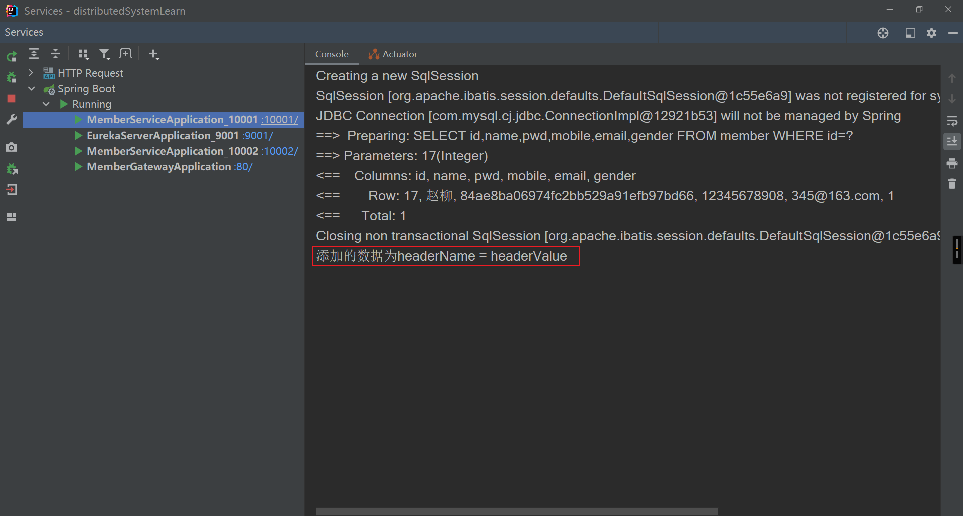Collapse the Spring Boot tree node

click(x=32, y=89)
